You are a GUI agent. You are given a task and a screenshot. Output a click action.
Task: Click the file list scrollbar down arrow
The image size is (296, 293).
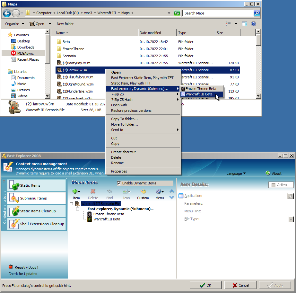pyautogui.click(x=258, y=96)
